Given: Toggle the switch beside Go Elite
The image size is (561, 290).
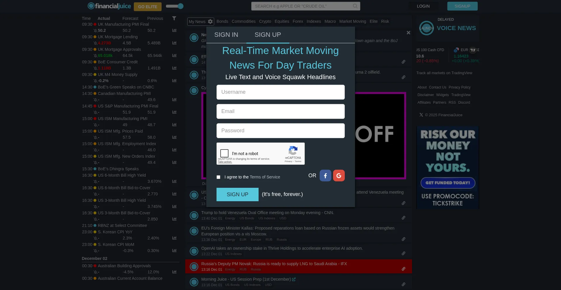Looking at the screenshot, I should (175, 6).
